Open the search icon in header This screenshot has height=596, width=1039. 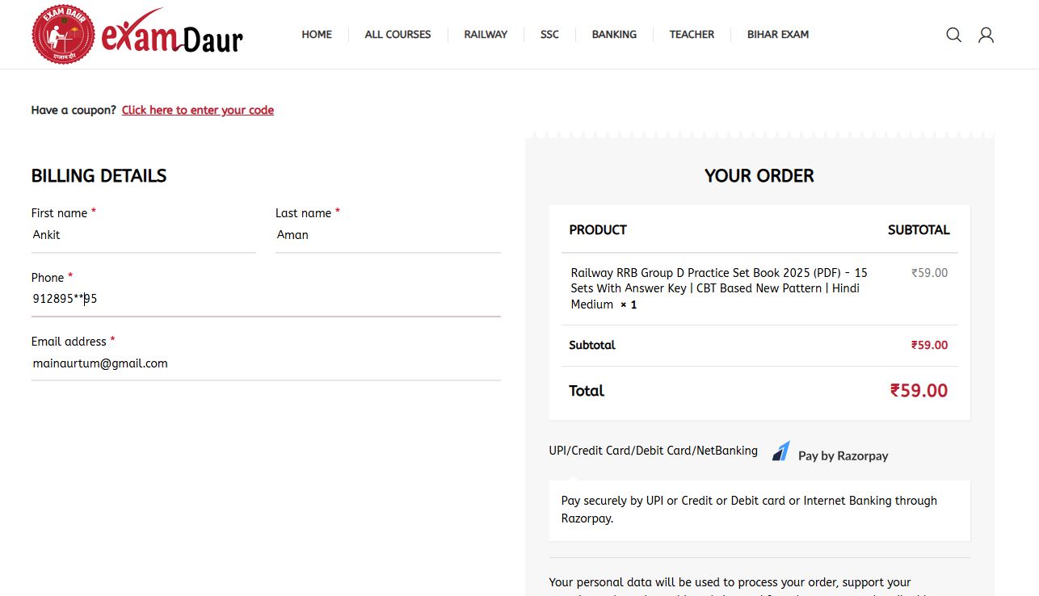click(x=953, y=35)
